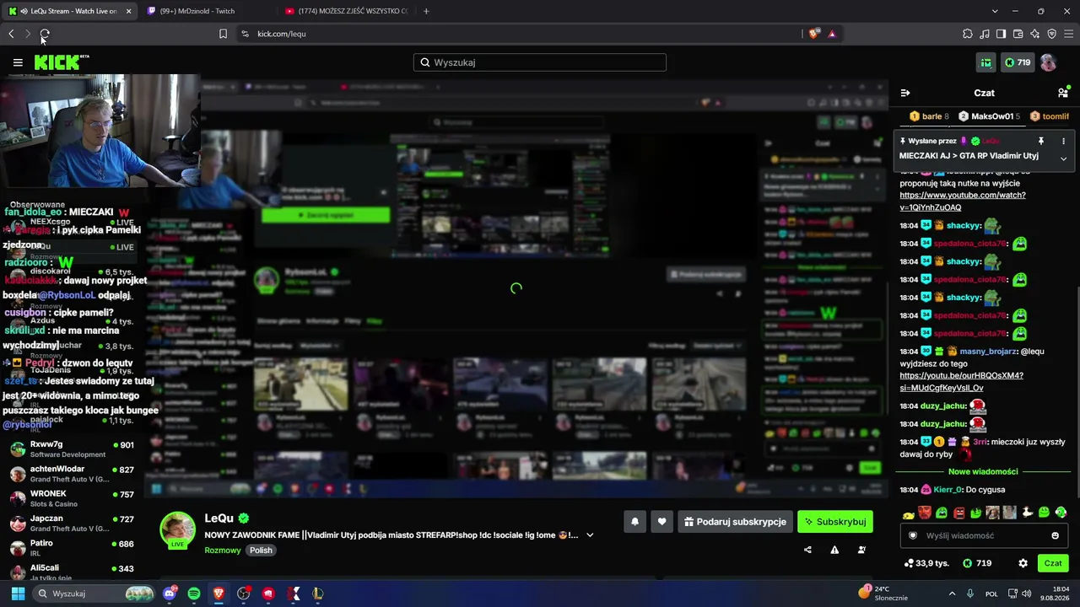The image size is (1080, 607).
Task: Send message with the green Czat button
Action: pyautogui.click(x=1053, y=563)
